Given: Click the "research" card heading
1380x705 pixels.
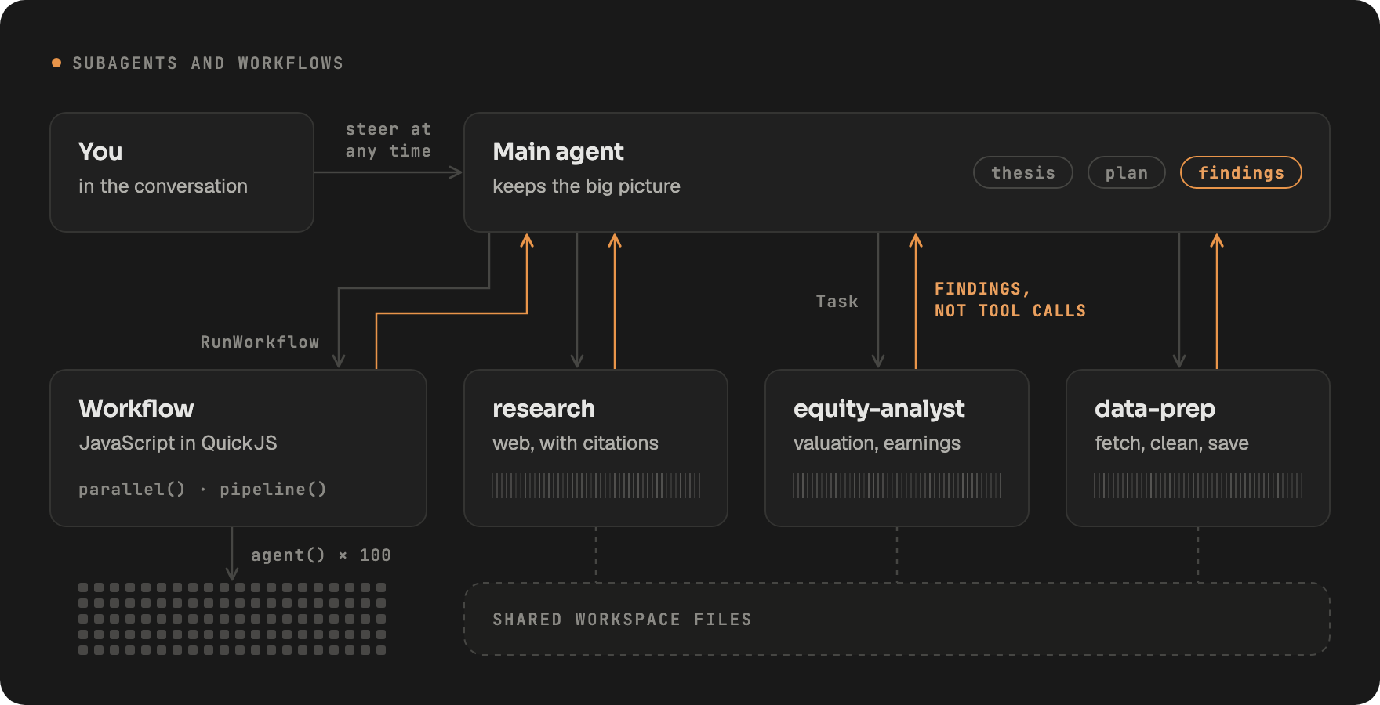Looking at the screenshot, I should tap(543, 408).
